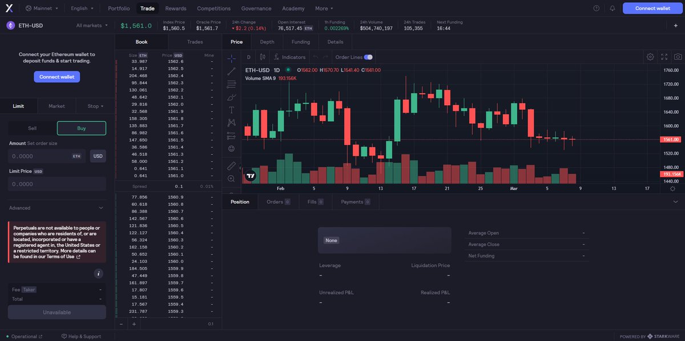Expand the Advanced order options
The image size is (685, 341).
pyautogui.click(x=56, y=208)
